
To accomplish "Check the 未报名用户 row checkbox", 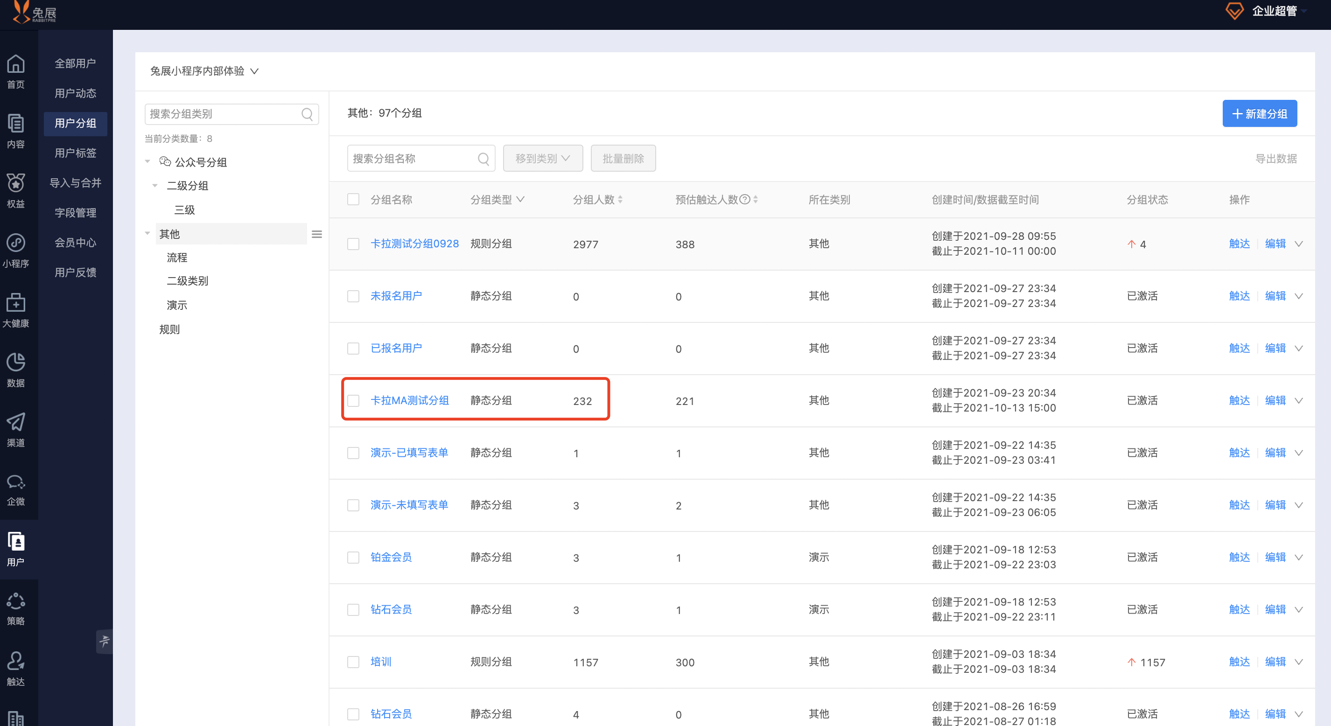I will [x=353, y=296].
